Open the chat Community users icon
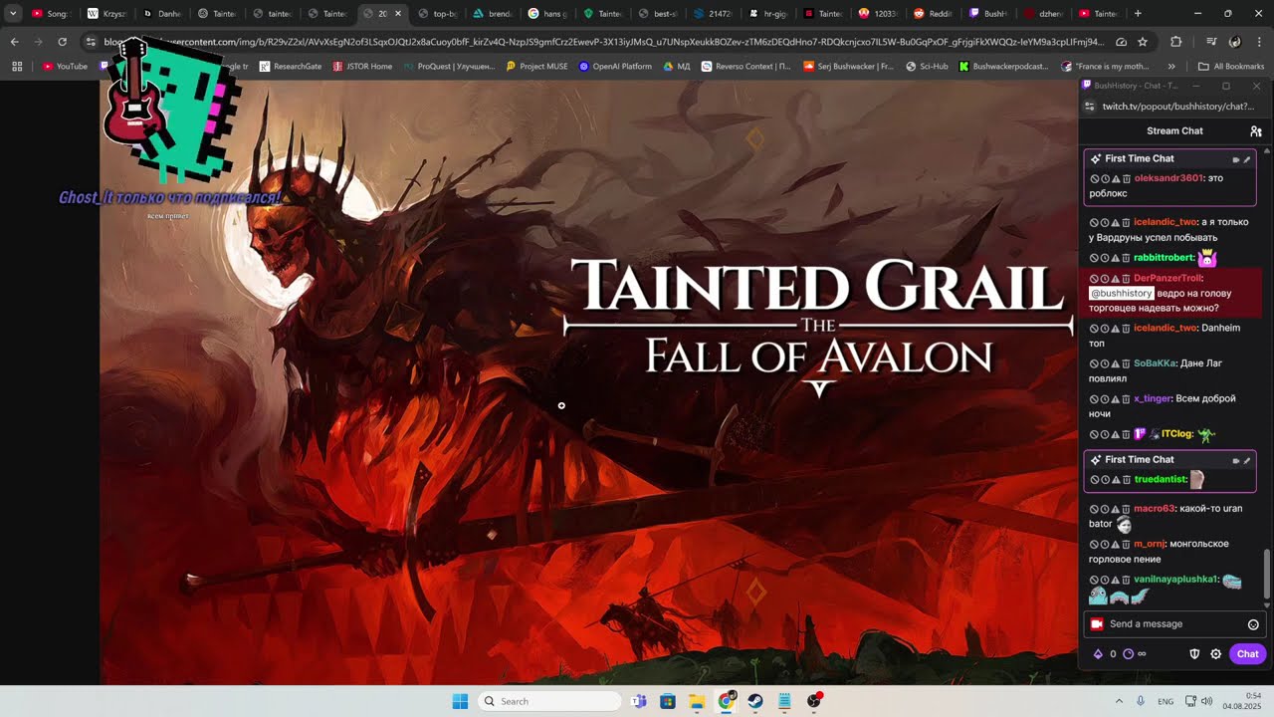 click(x=1256, y=131)
